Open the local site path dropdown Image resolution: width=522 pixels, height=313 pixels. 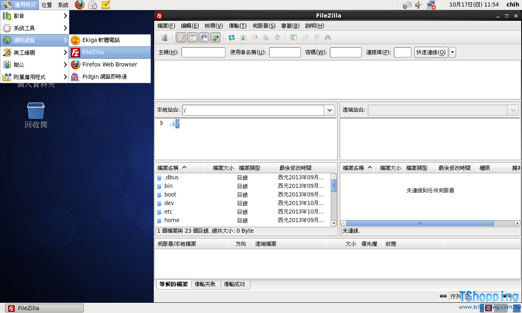tap(330, 110)
